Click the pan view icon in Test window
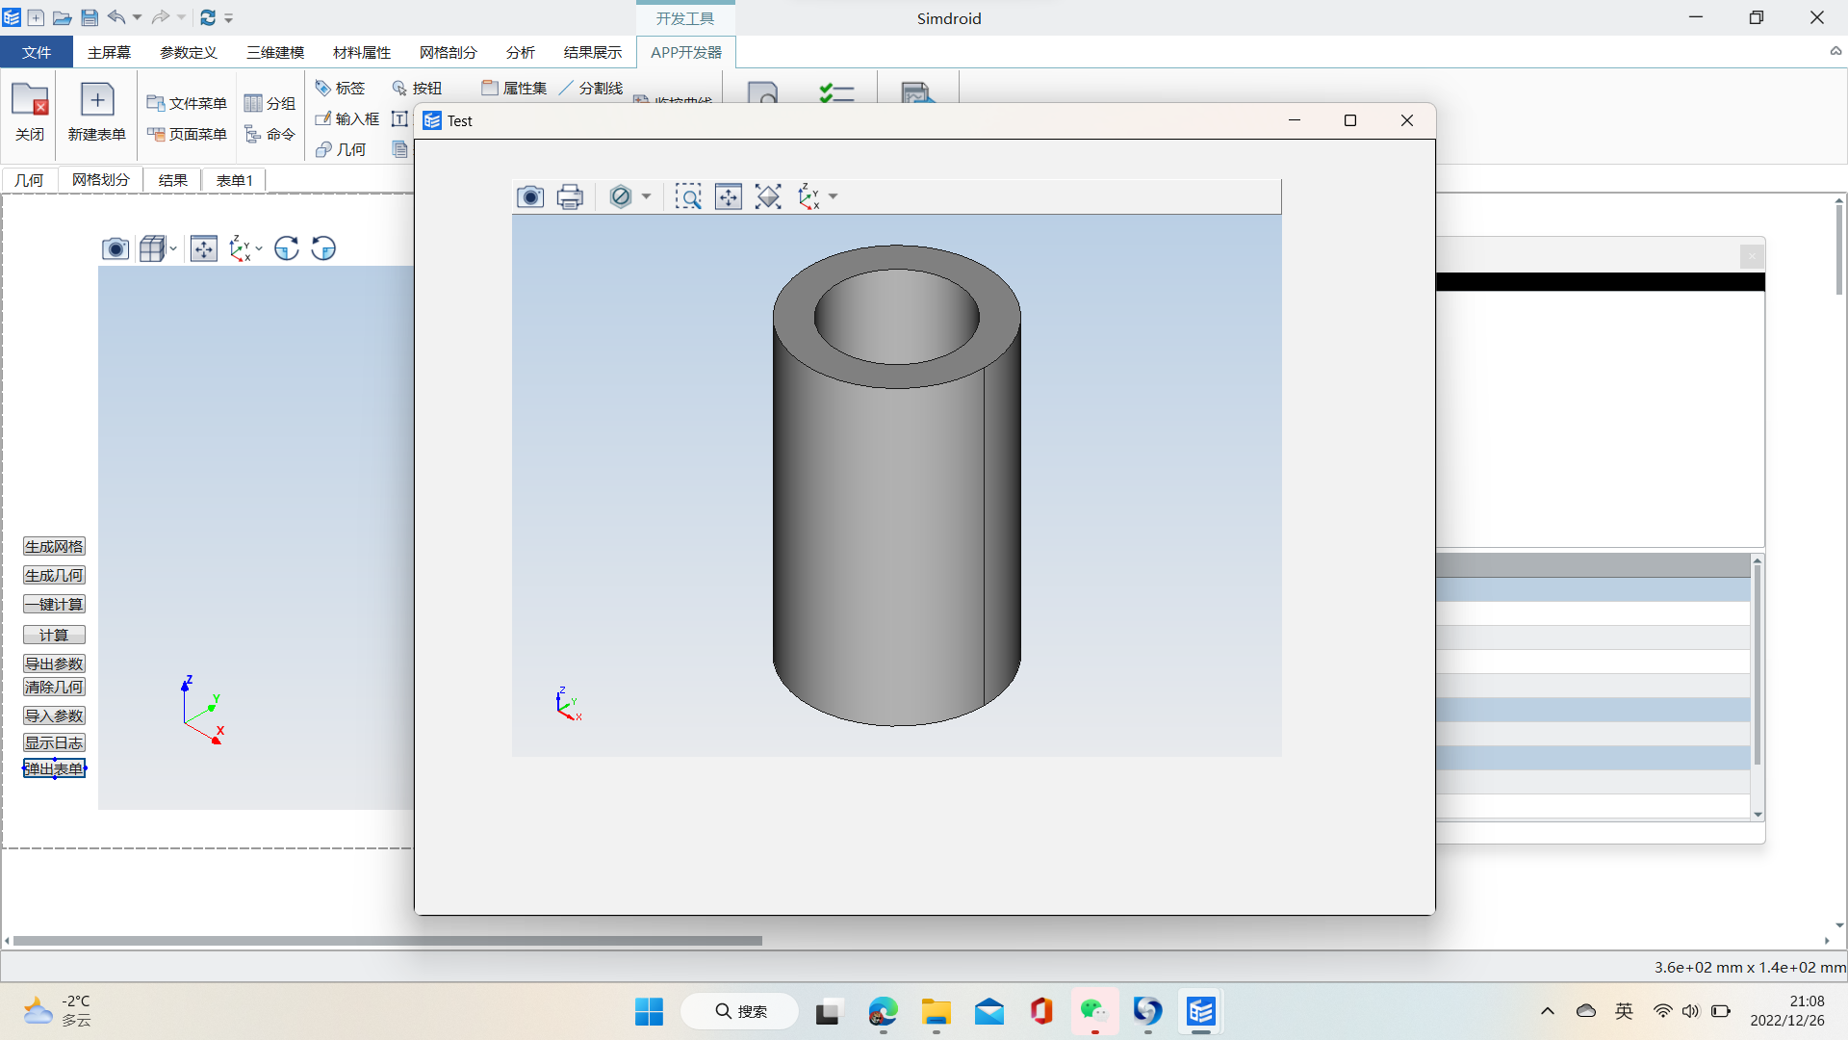This screenshot has height=1040, width=1848. pyautogui.click(x=729, y=197)
